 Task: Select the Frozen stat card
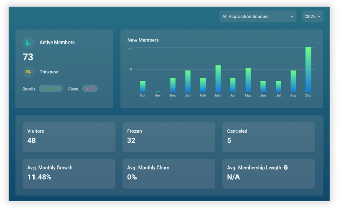coord(168,137)
